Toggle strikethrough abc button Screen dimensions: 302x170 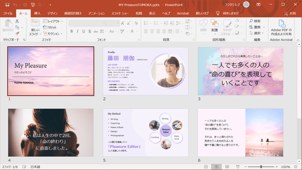click(x=96, y=31)
